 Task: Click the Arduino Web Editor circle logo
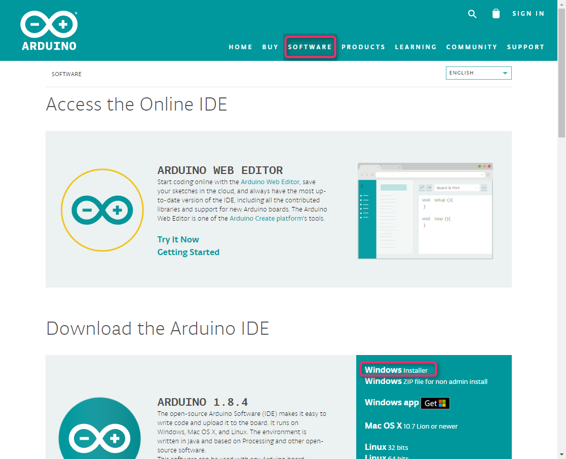102,210
